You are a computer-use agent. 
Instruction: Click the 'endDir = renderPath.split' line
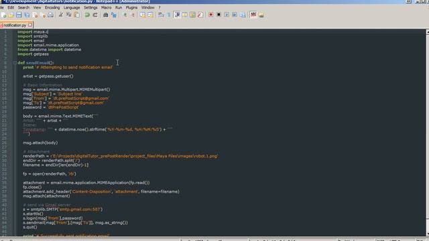click(52, 161)
